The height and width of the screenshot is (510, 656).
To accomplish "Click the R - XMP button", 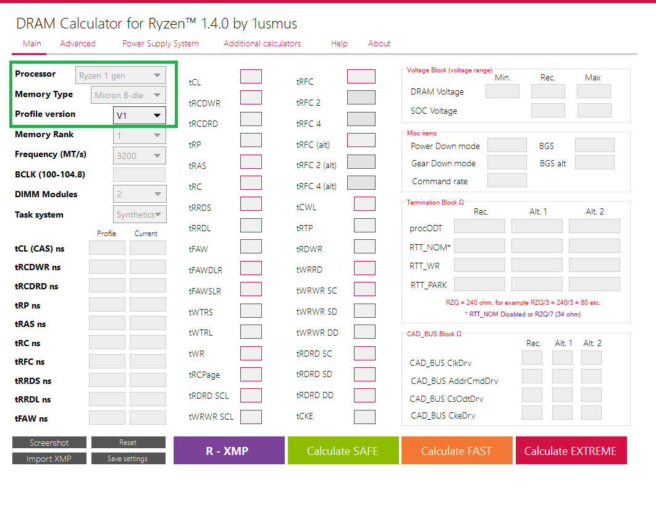I will click(229, 451).
